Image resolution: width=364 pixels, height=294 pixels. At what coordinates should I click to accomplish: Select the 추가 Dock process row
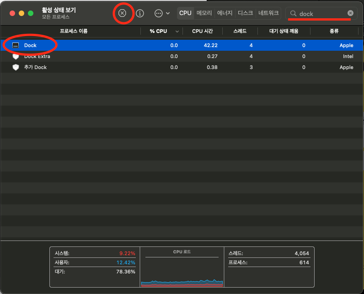[182, 67]
